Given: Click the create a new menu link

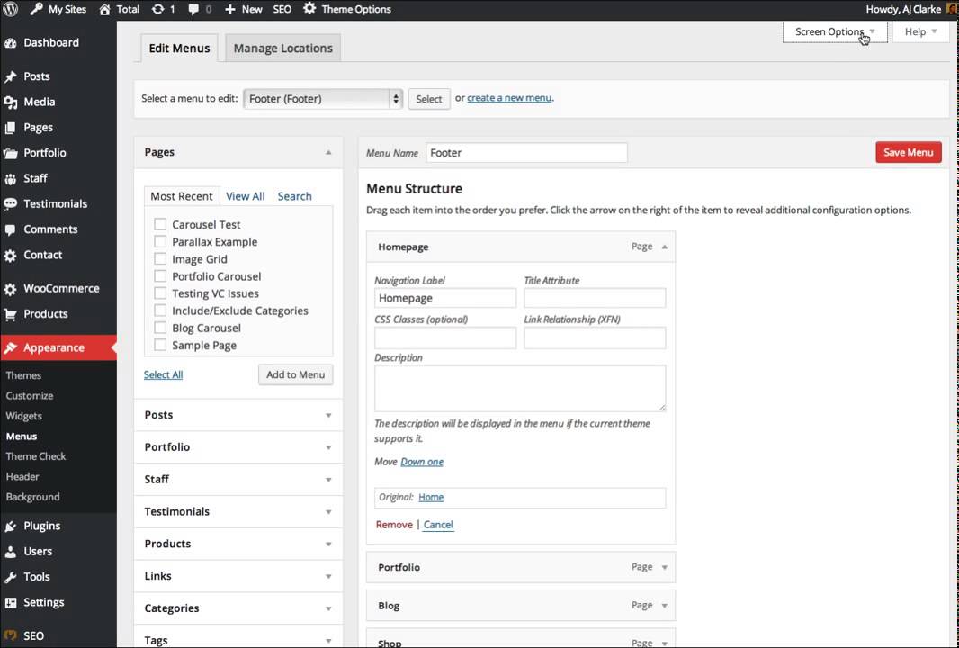Looking at the screenshot, I should click(509, 98).
